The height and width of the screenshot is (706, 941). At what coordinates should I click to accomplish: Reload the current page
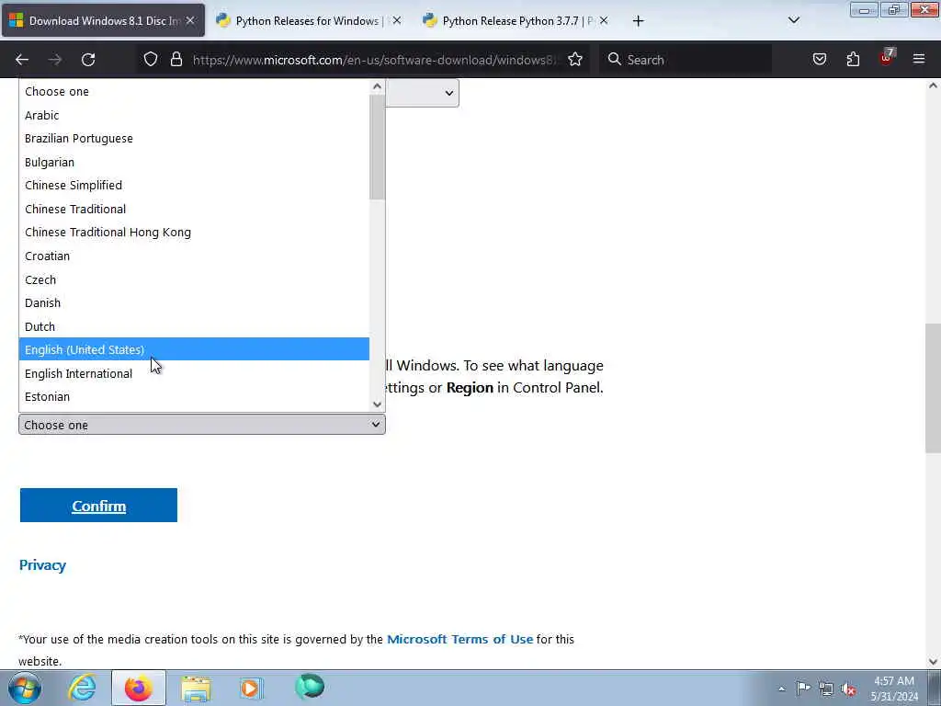88,60
